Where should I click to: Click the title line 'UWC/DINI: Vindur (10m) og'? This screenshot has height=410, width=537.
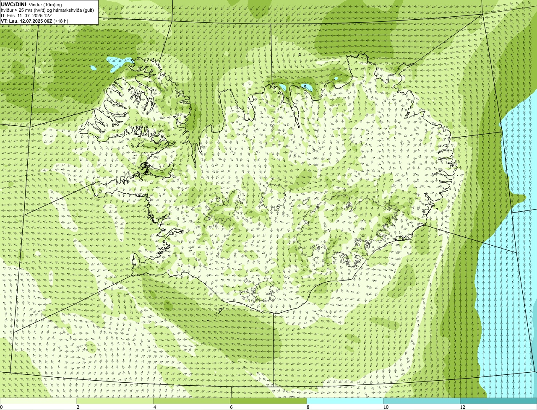pyautogui.click(x=31, y=4)
